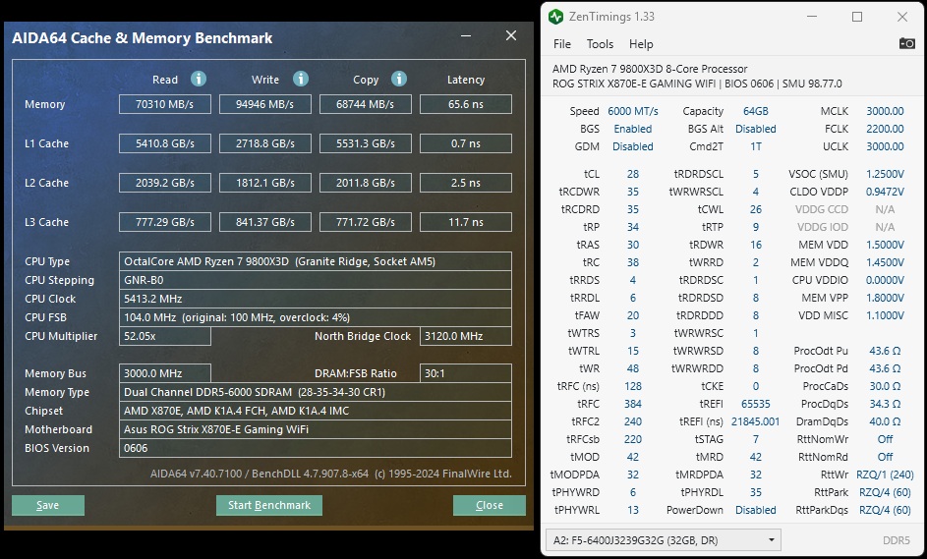
Task: Click the PowerDown value Disabled
Action: pyautogui.click(x=756, y=510)
